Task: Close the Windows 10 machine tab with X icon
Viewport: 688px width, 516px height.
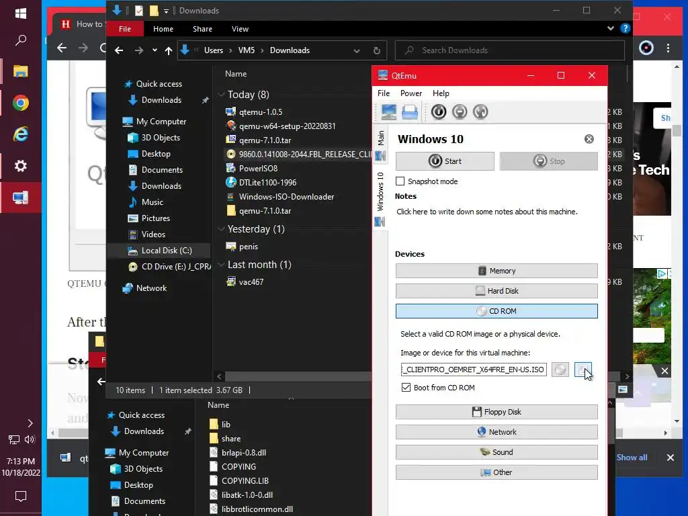Action: [x=589, y=139]
